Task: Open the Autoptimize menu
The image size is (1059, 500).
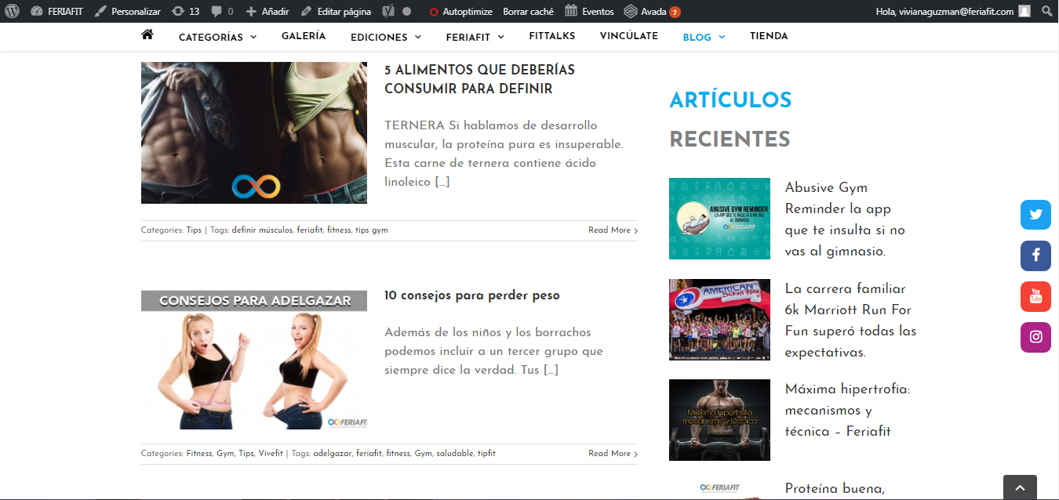Action: pos(460,12)
